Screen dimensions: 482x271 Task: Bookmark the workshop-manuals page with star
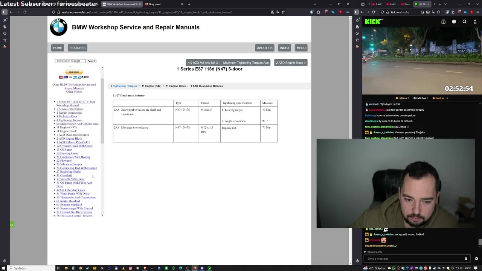click(x=283, y=12)
